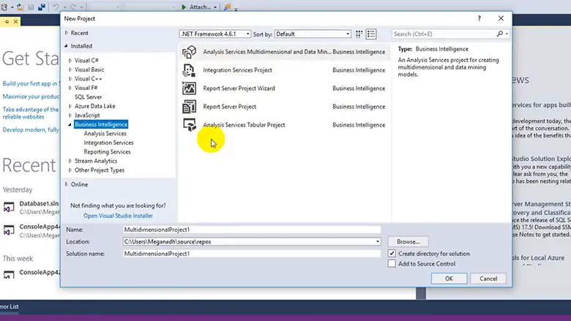Screen dimensions: 571x321
Task: Select SQL Server in the tree
Action: (x=88, y=97)
